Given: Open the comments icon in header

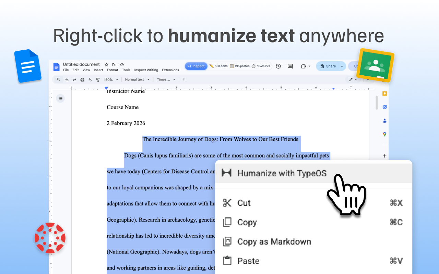Looking at the screenshot, I should coord(290,66).
